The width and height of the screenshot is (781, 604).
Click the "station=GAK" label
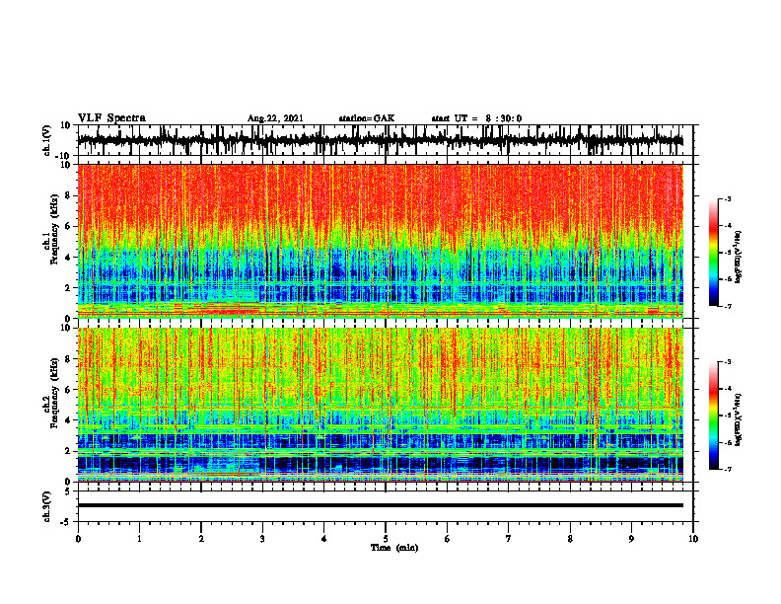[367, 118]
